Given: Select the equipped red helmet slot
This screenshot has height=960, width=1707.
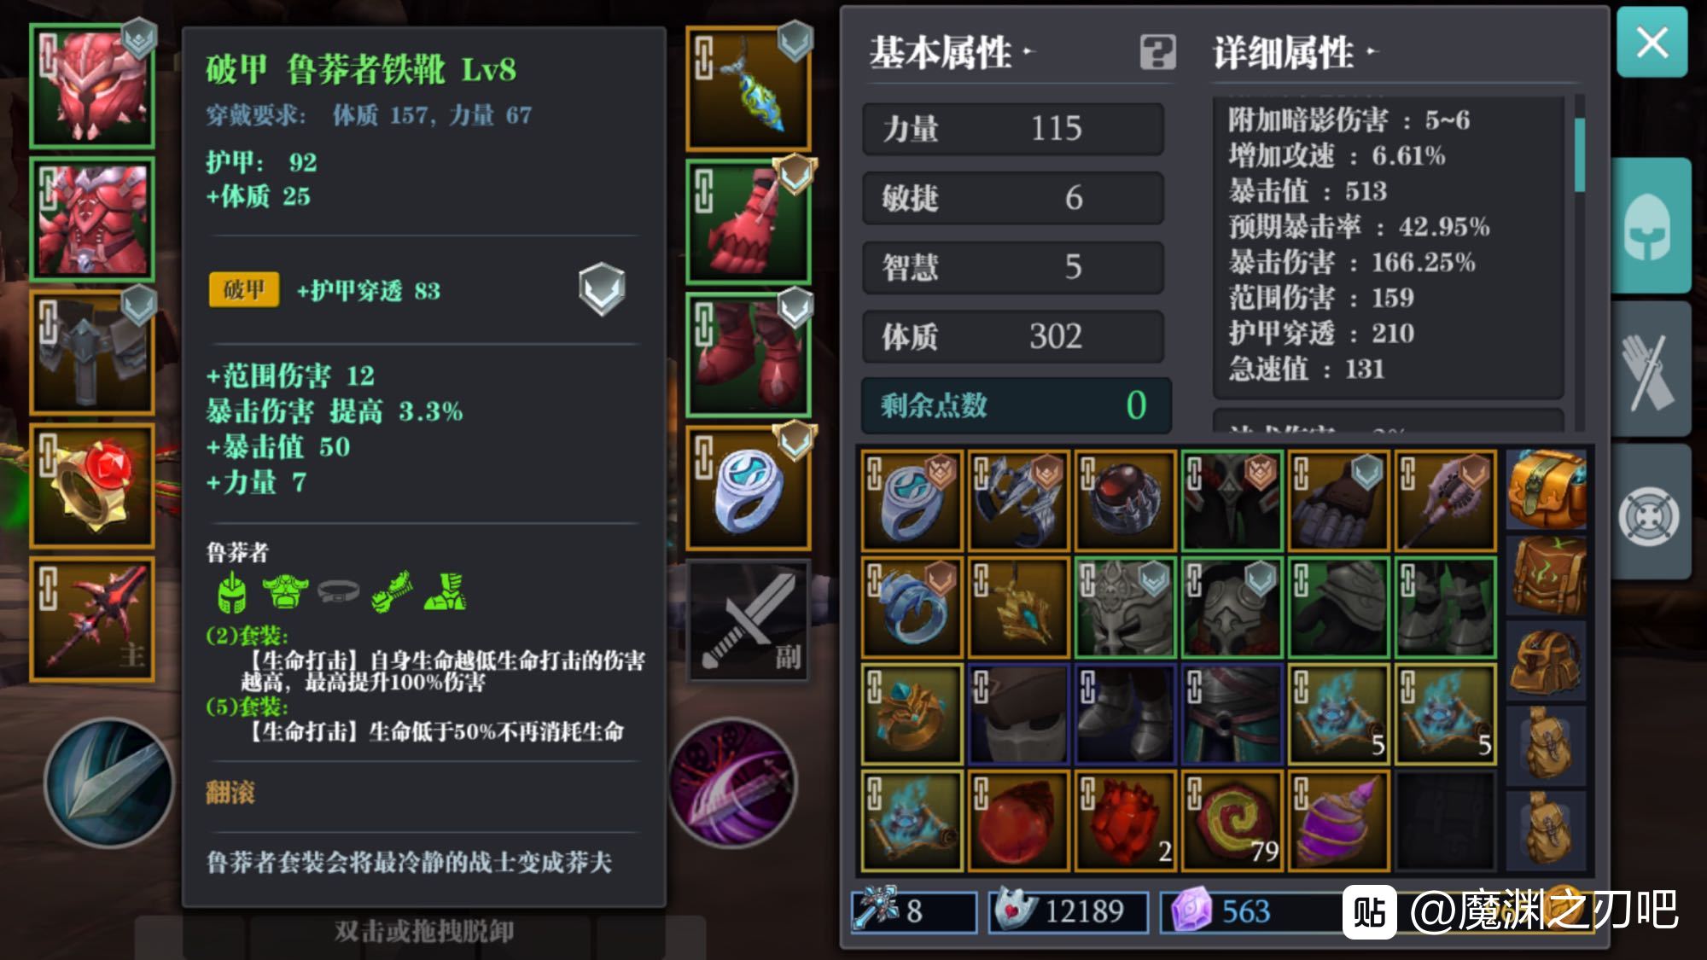Looking at the screenshot, I should [92, 85].
